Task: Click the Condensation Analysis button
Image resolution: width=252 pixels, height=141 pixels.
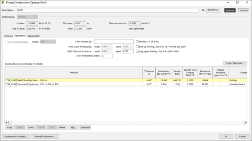Action: click(16, 137)
